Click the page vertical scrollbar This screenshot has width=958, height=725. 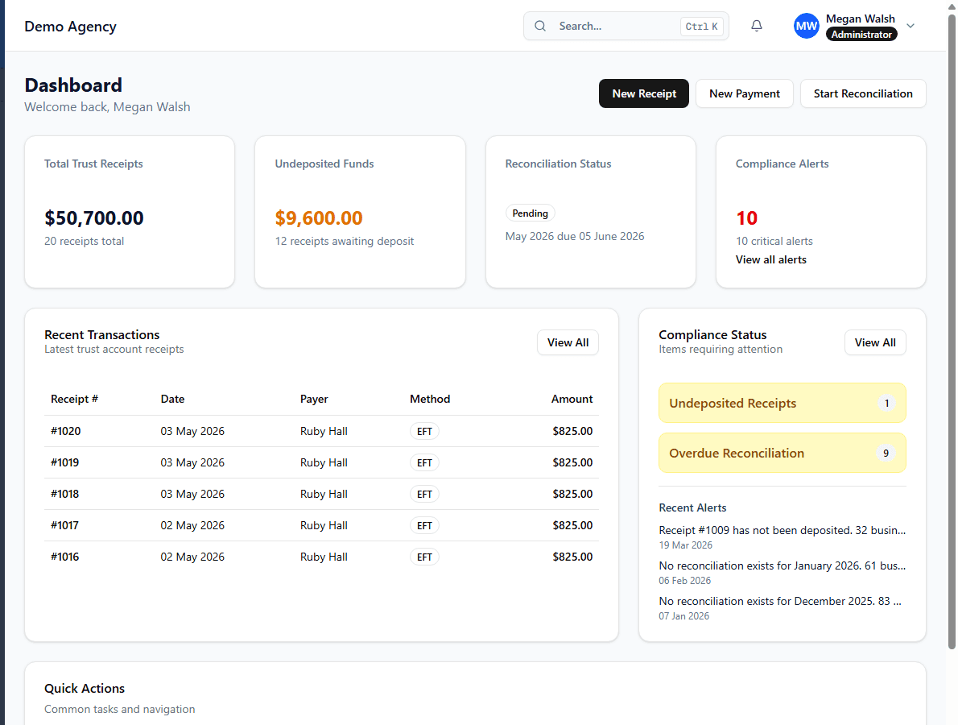[952, 330]
